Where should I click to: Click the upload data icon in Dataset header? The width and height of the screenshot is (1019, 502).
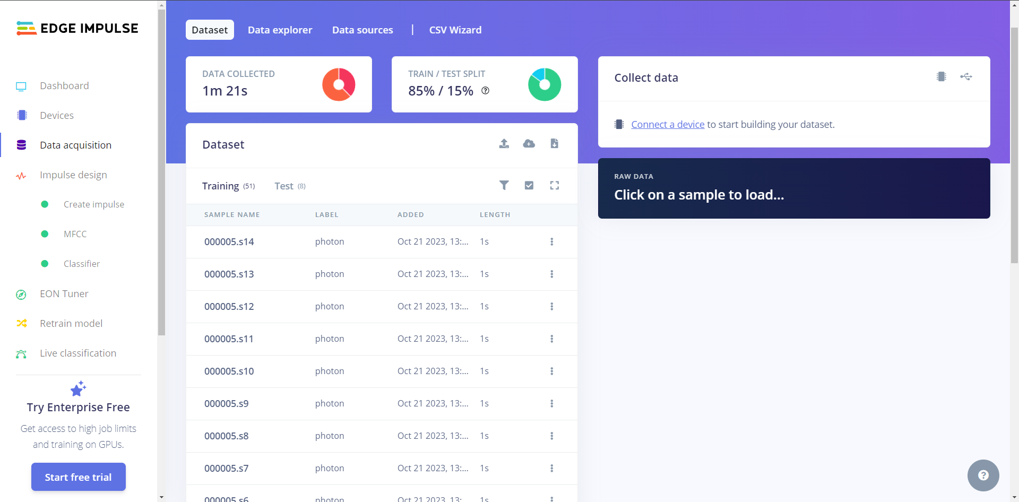tap(504, 144)
